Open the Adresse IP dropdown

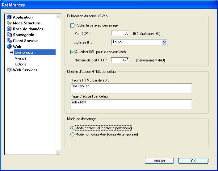click(164, 42)
